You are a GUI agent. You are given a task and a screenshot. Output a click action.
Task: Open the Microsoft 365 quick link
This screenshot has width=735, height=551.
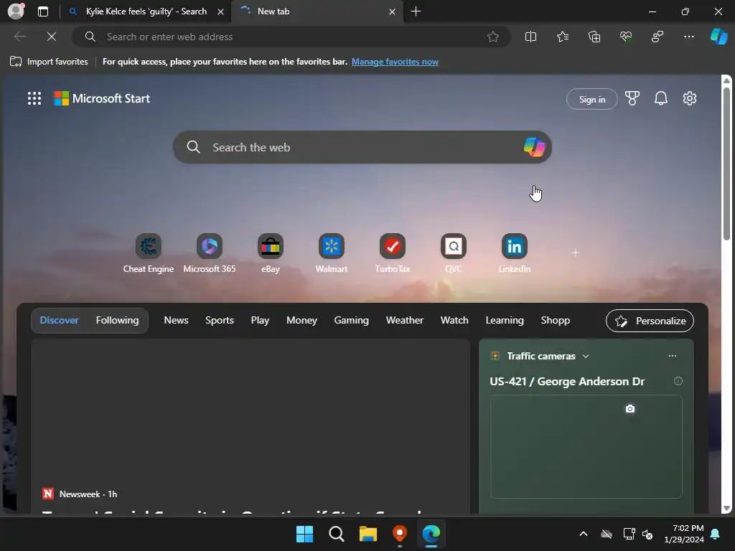pos(209,253)
